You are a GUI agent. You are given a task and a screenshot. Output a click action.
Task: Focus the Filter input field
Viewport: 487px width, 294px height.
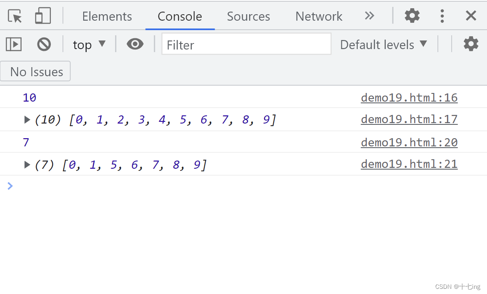click(246, 44)
